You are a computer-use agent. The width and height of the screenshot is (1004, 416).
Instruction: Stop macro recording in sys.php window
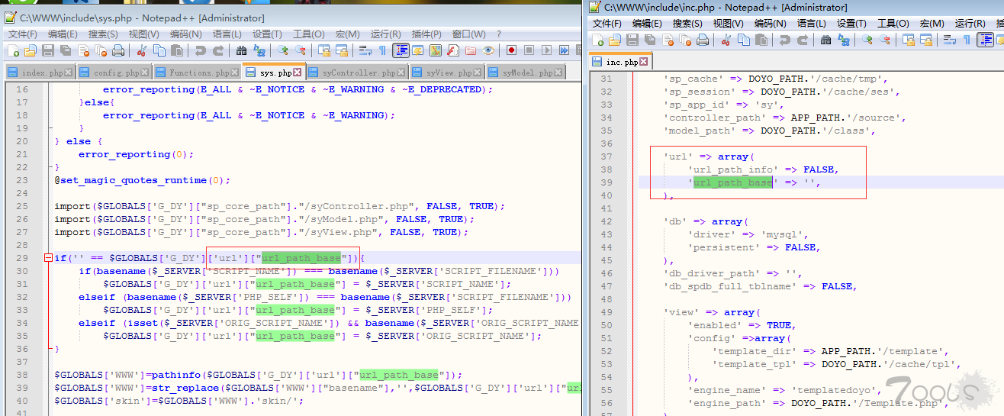[529, 50]
